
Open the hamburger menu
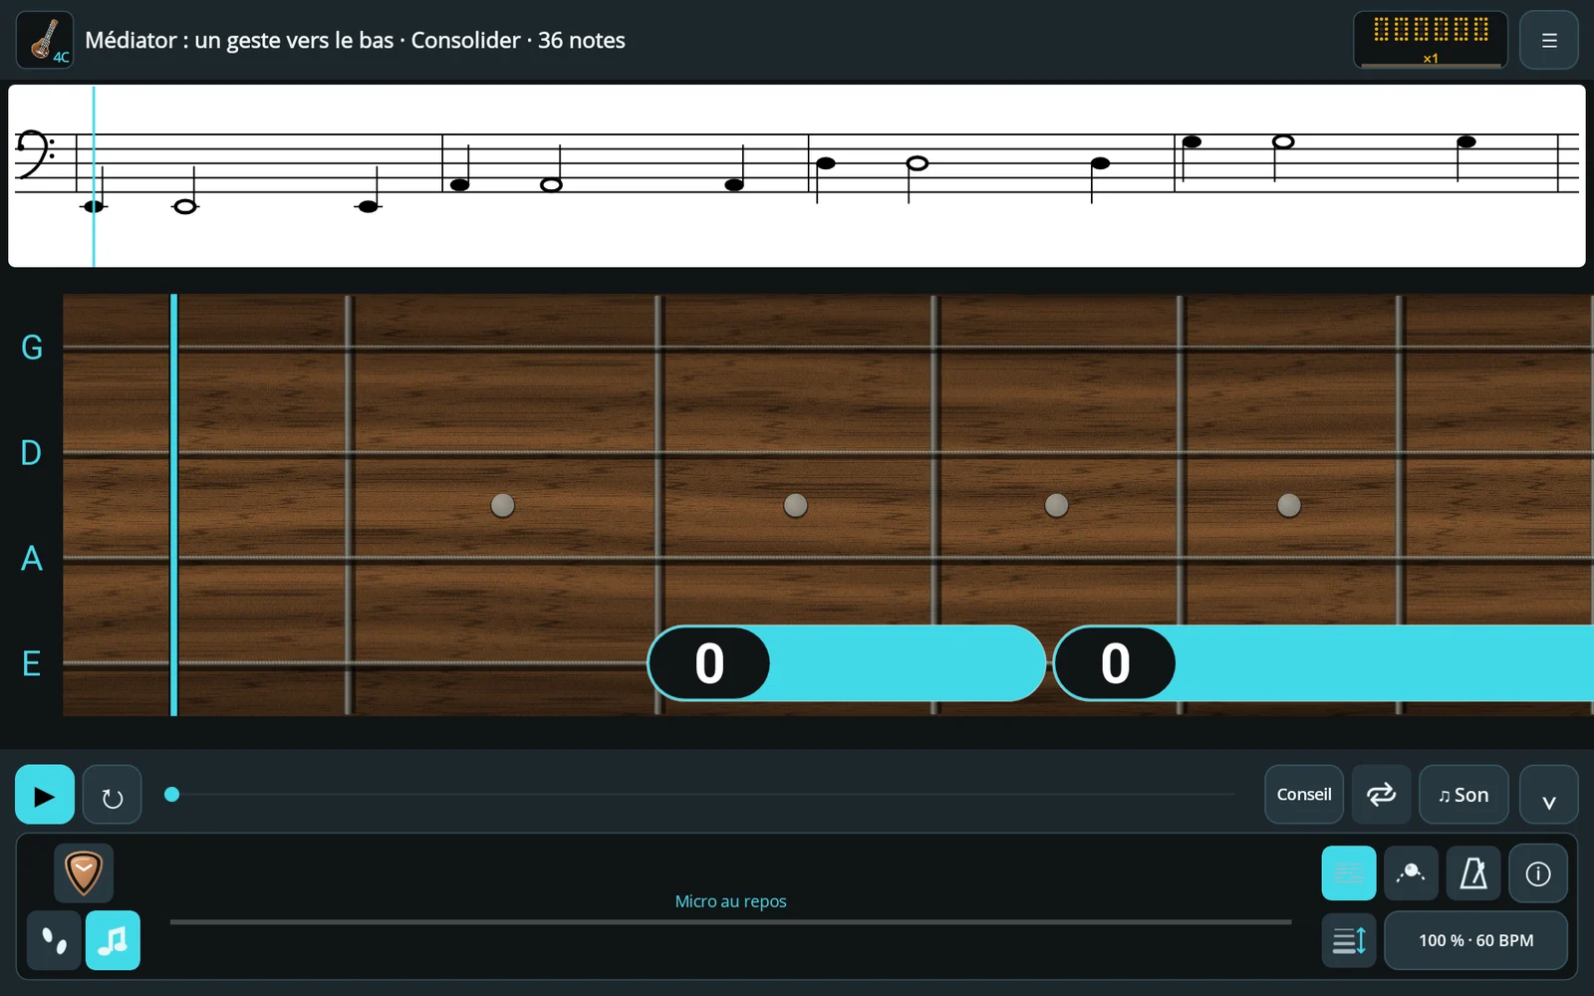[x=1549, y=40]
